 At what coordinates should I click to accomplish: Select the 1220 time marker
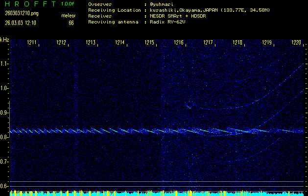(296, 43)
